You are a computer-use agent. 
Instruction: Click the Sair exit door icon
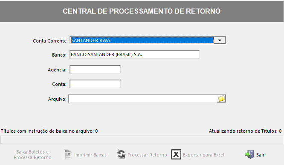point(249,154)
